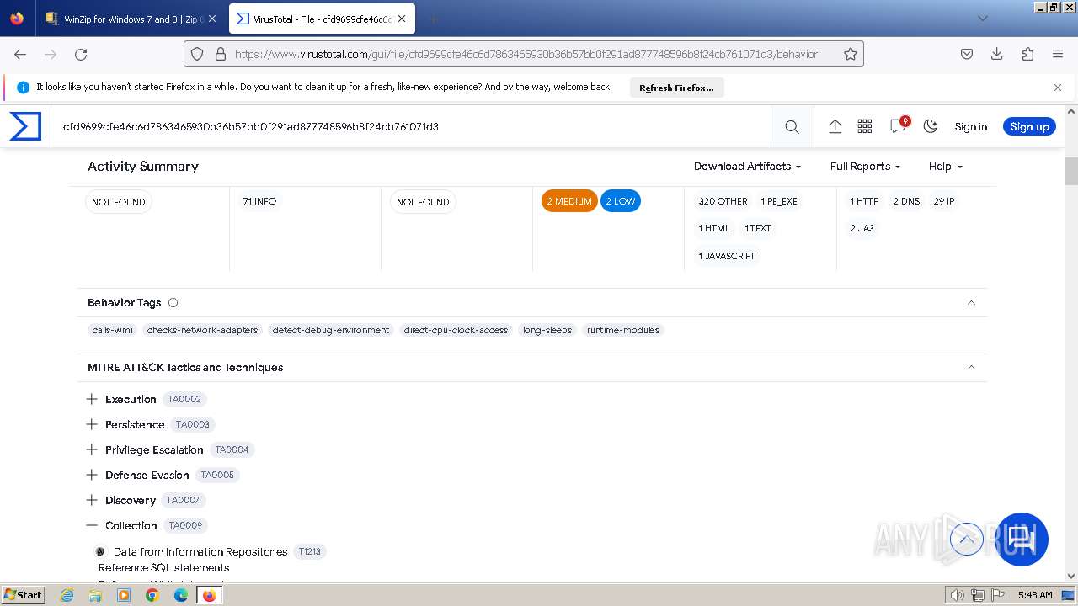The width and height of the screenshot is (1078, 606).
Task: Click the long-sleeps behavior tag
Action: tap(547, 330)
